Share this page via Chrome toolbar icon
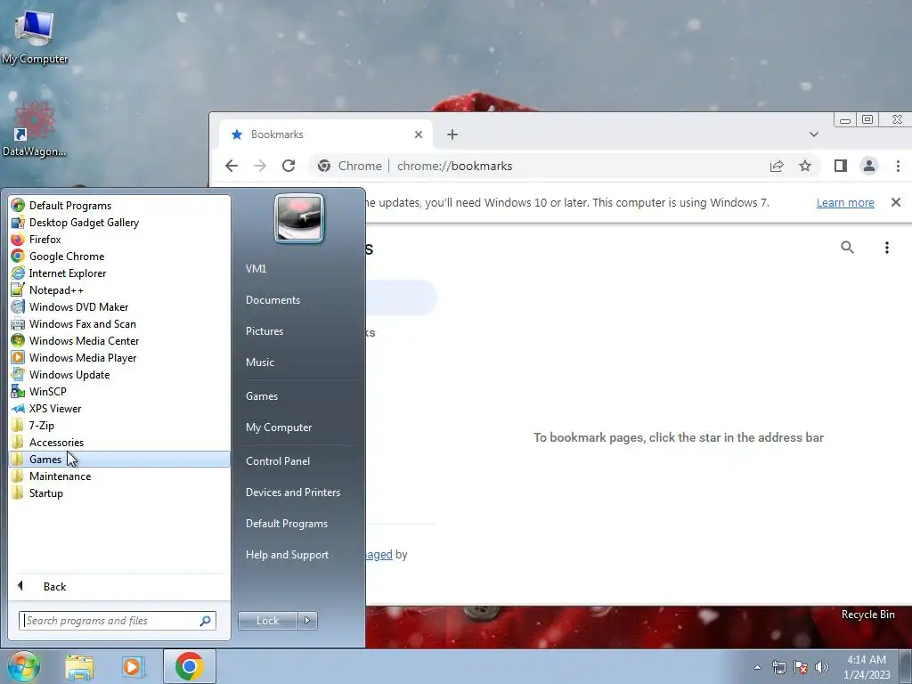Screen dimensions: 912x684 click(x=777, y=167)
